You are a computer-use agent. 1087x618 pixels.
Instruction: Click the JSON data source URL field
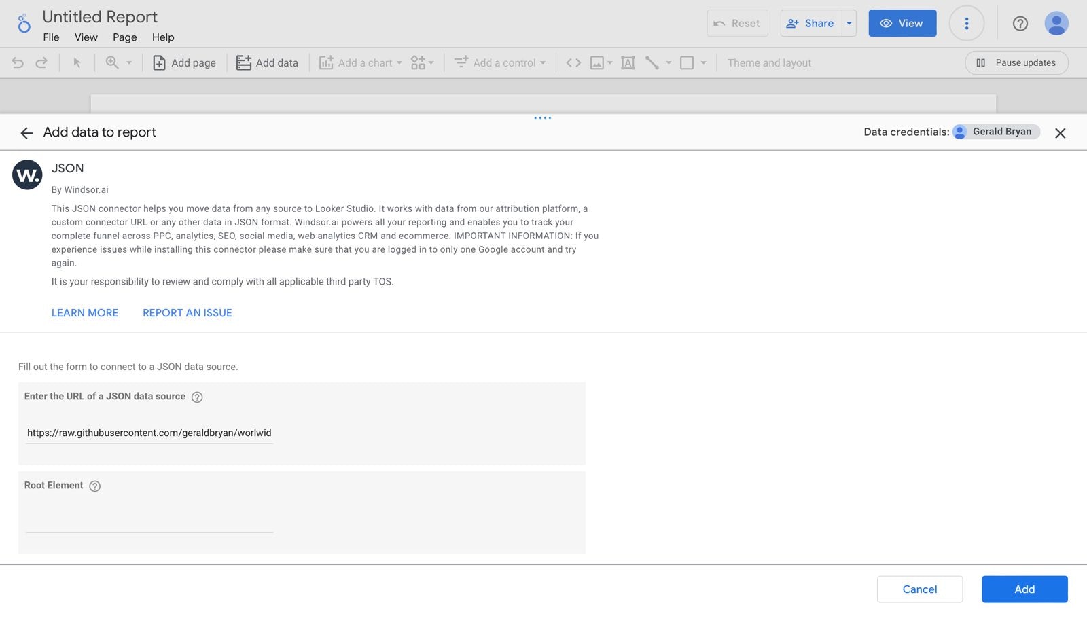149,433
